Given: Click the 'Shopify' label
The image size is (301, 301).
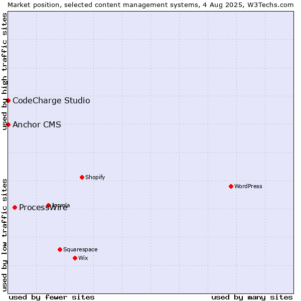Looking at the screenshot, I should pos(95,177).
